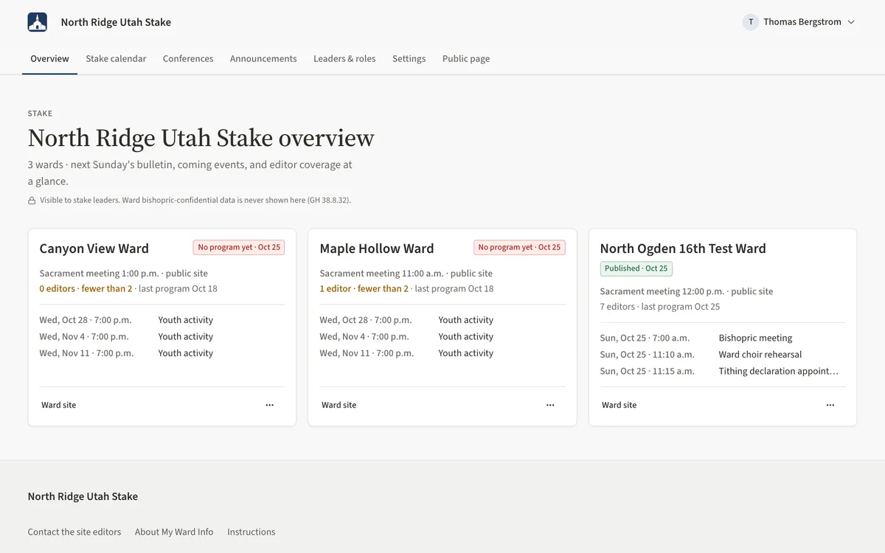The width and height of the screenshot is (885, 553).
Task: Select Canyon View Wed, Nov 11 event row
Action: [x=162, y=353]
